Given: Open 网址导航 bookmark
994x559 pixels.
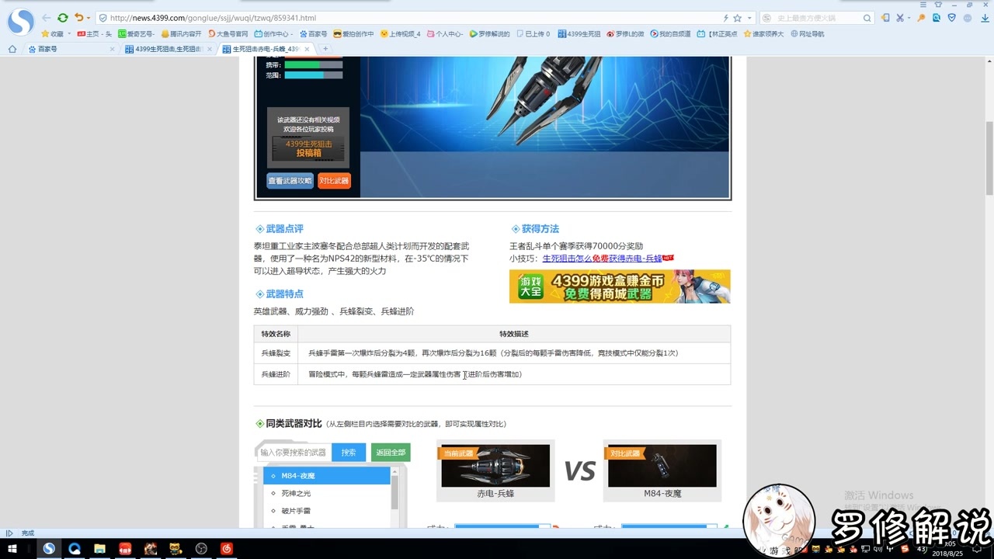Looking at the screenshot, I should click(x=806, y=34).
